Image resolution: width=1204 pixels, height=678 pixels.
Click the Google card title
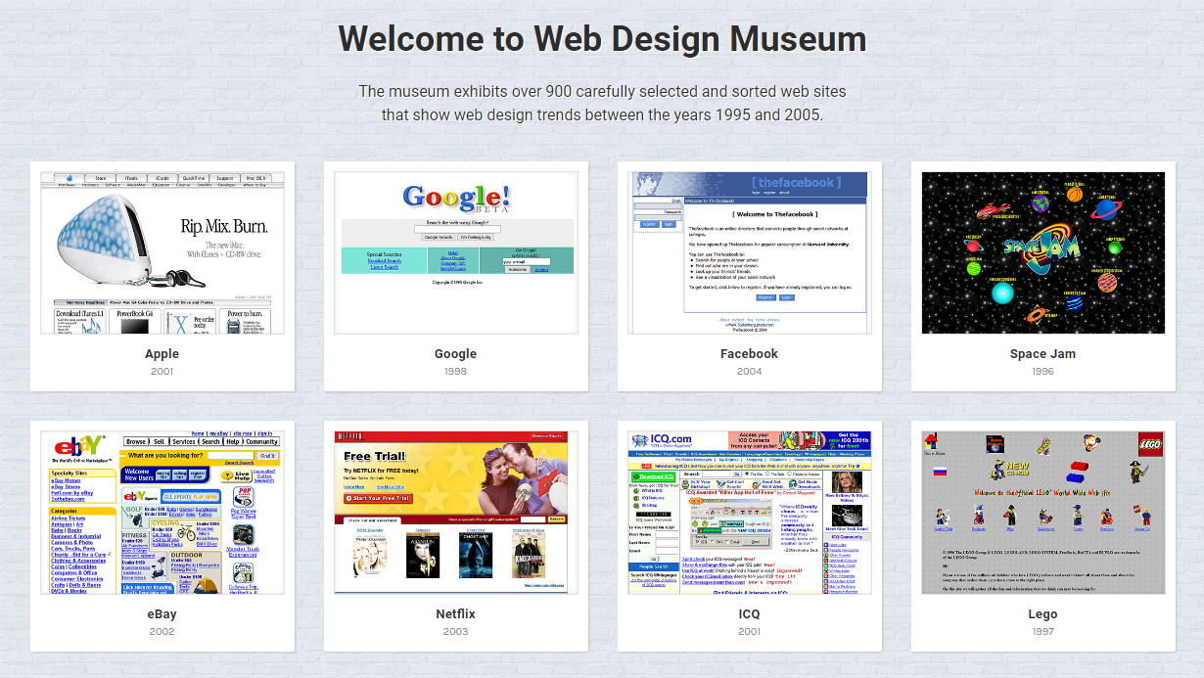tap(456, 354)
